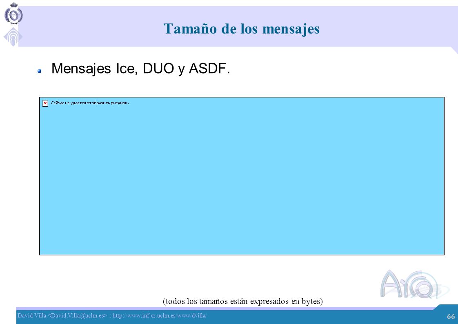Click the slide number 66
This screenshot has height=324, width=458.
(x=451, y=316)
